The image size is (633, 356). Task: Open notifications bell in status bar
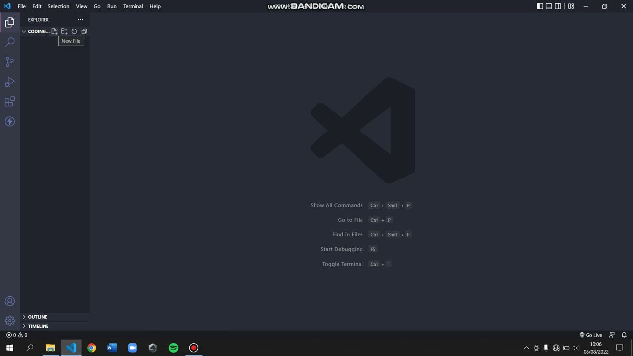tap(624, 335)
